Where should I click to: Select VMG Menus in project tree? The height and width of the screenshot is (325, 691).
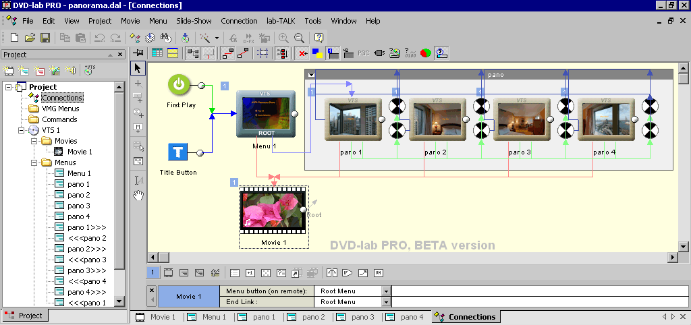click(60, 109)
